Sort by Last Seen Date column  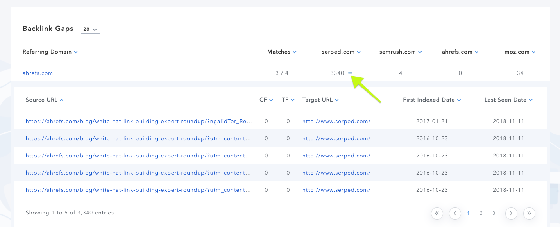click(x=508, y=100)
